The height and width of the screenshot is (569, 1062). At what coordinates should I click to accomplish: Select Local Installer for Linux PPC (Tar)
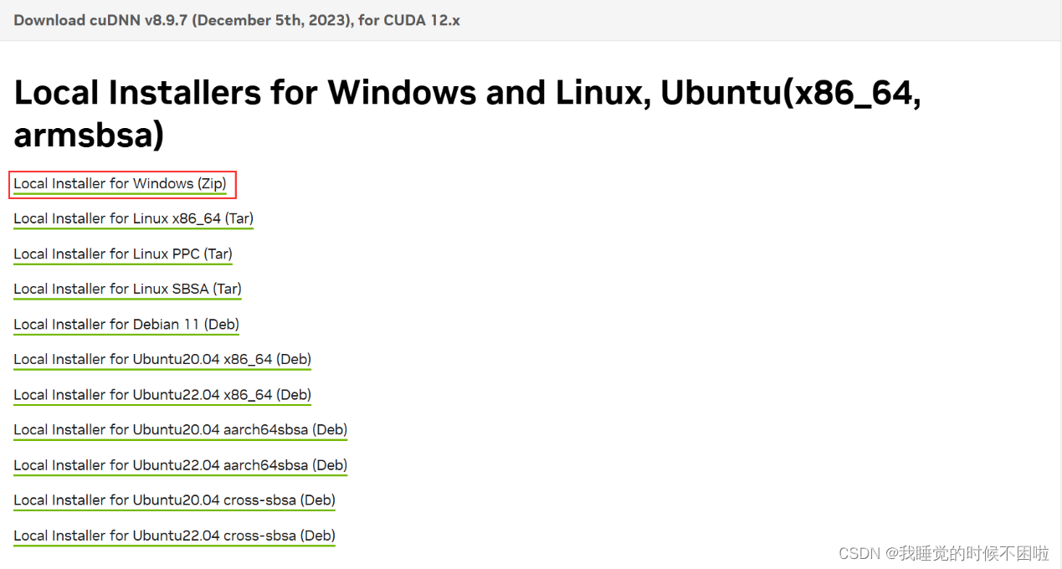point(123,254)
